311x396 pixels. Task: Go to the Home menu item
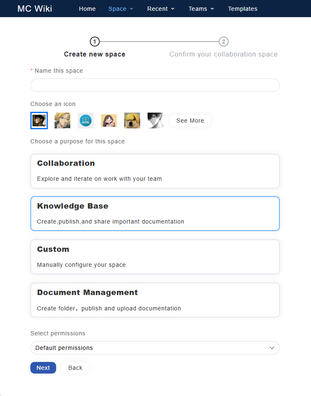pos(87,9)
